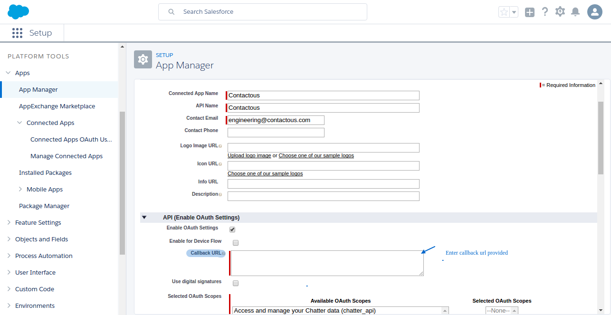The image size is (611, 315).
Task: Open Installed Packages
Action: tap(45, 173)
